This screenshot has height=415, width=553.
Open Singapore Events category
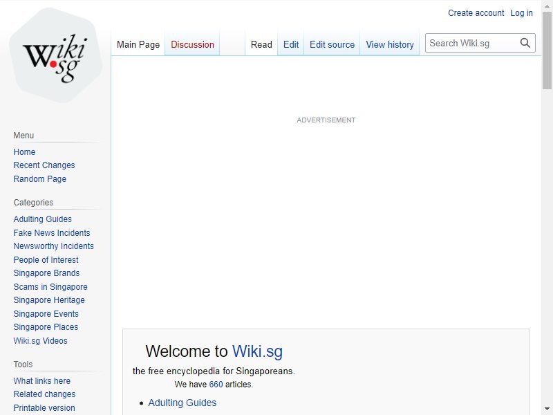tap(46, 314)
